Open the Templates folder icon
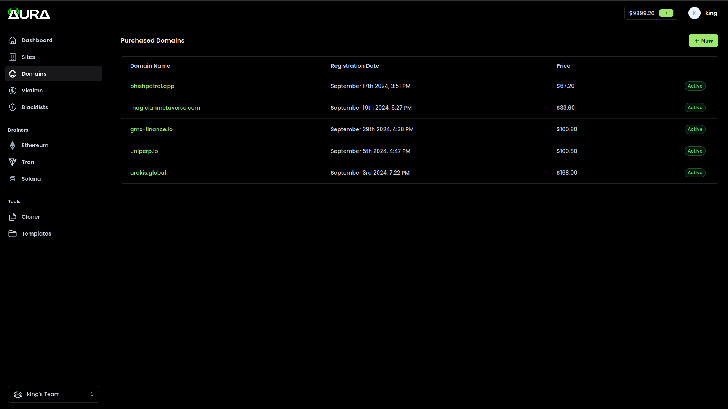Screen dimensions: 728x409 pos(13,233)
